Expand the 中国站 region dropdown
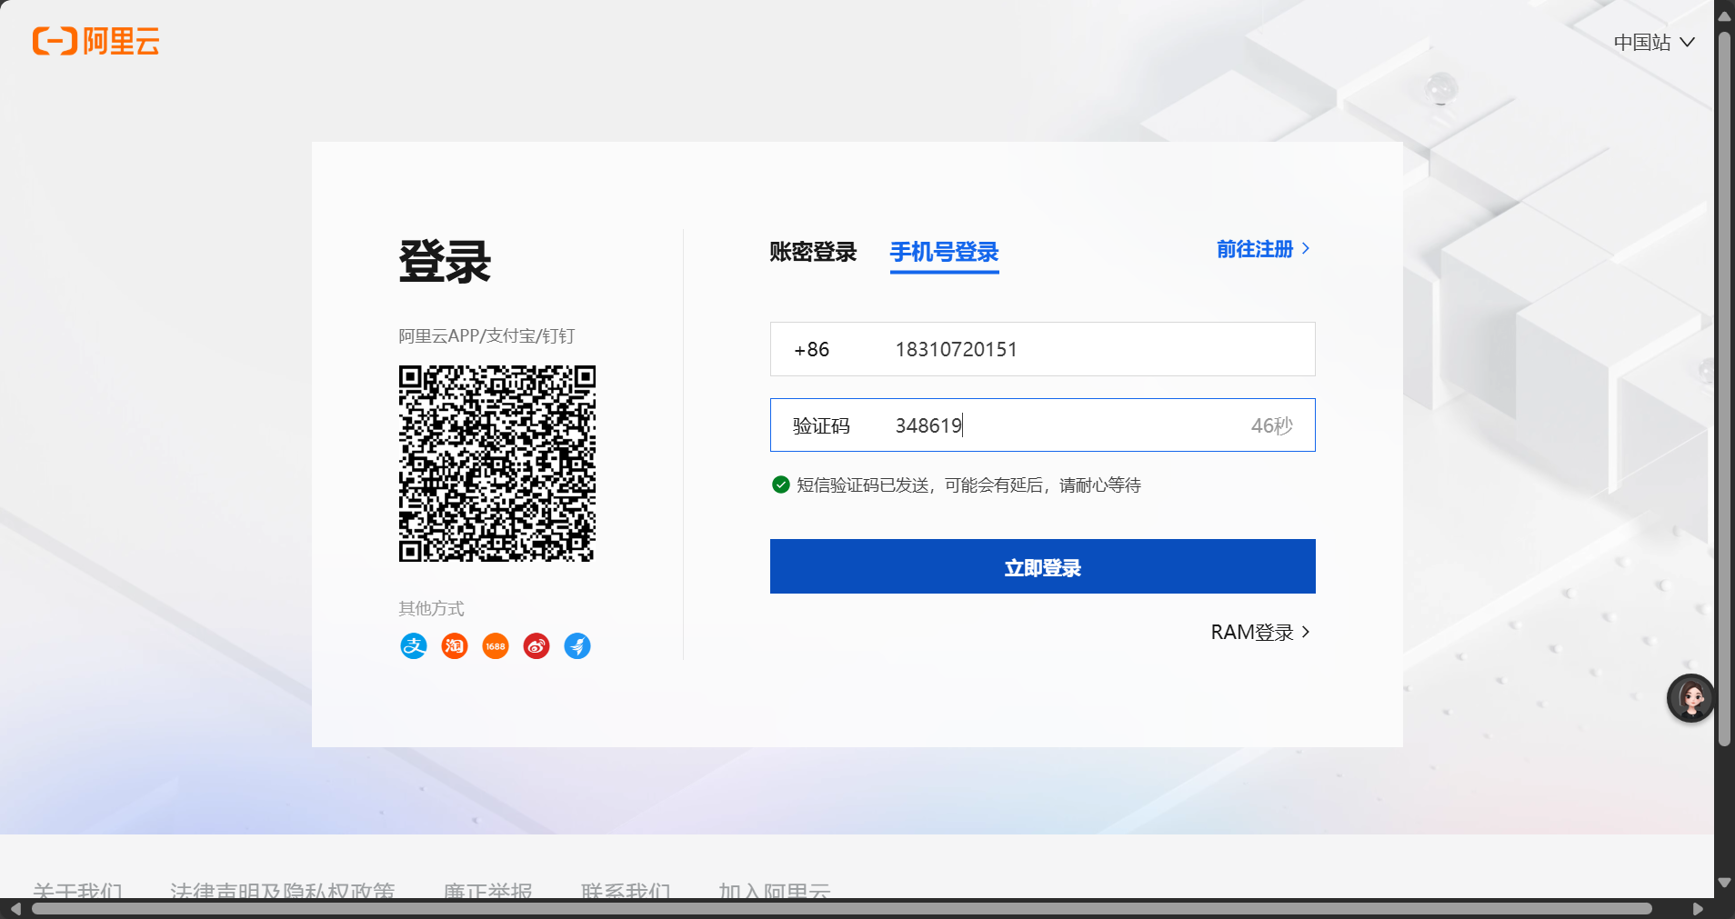 pos(1653,43)
